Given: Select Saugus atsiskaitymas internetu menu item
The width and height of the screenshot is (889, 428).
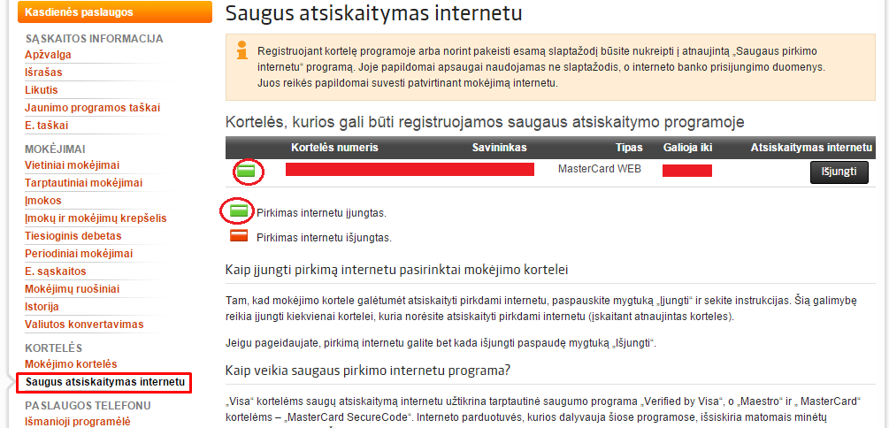Looking at the screenshot, I should [x=105, y=382].
